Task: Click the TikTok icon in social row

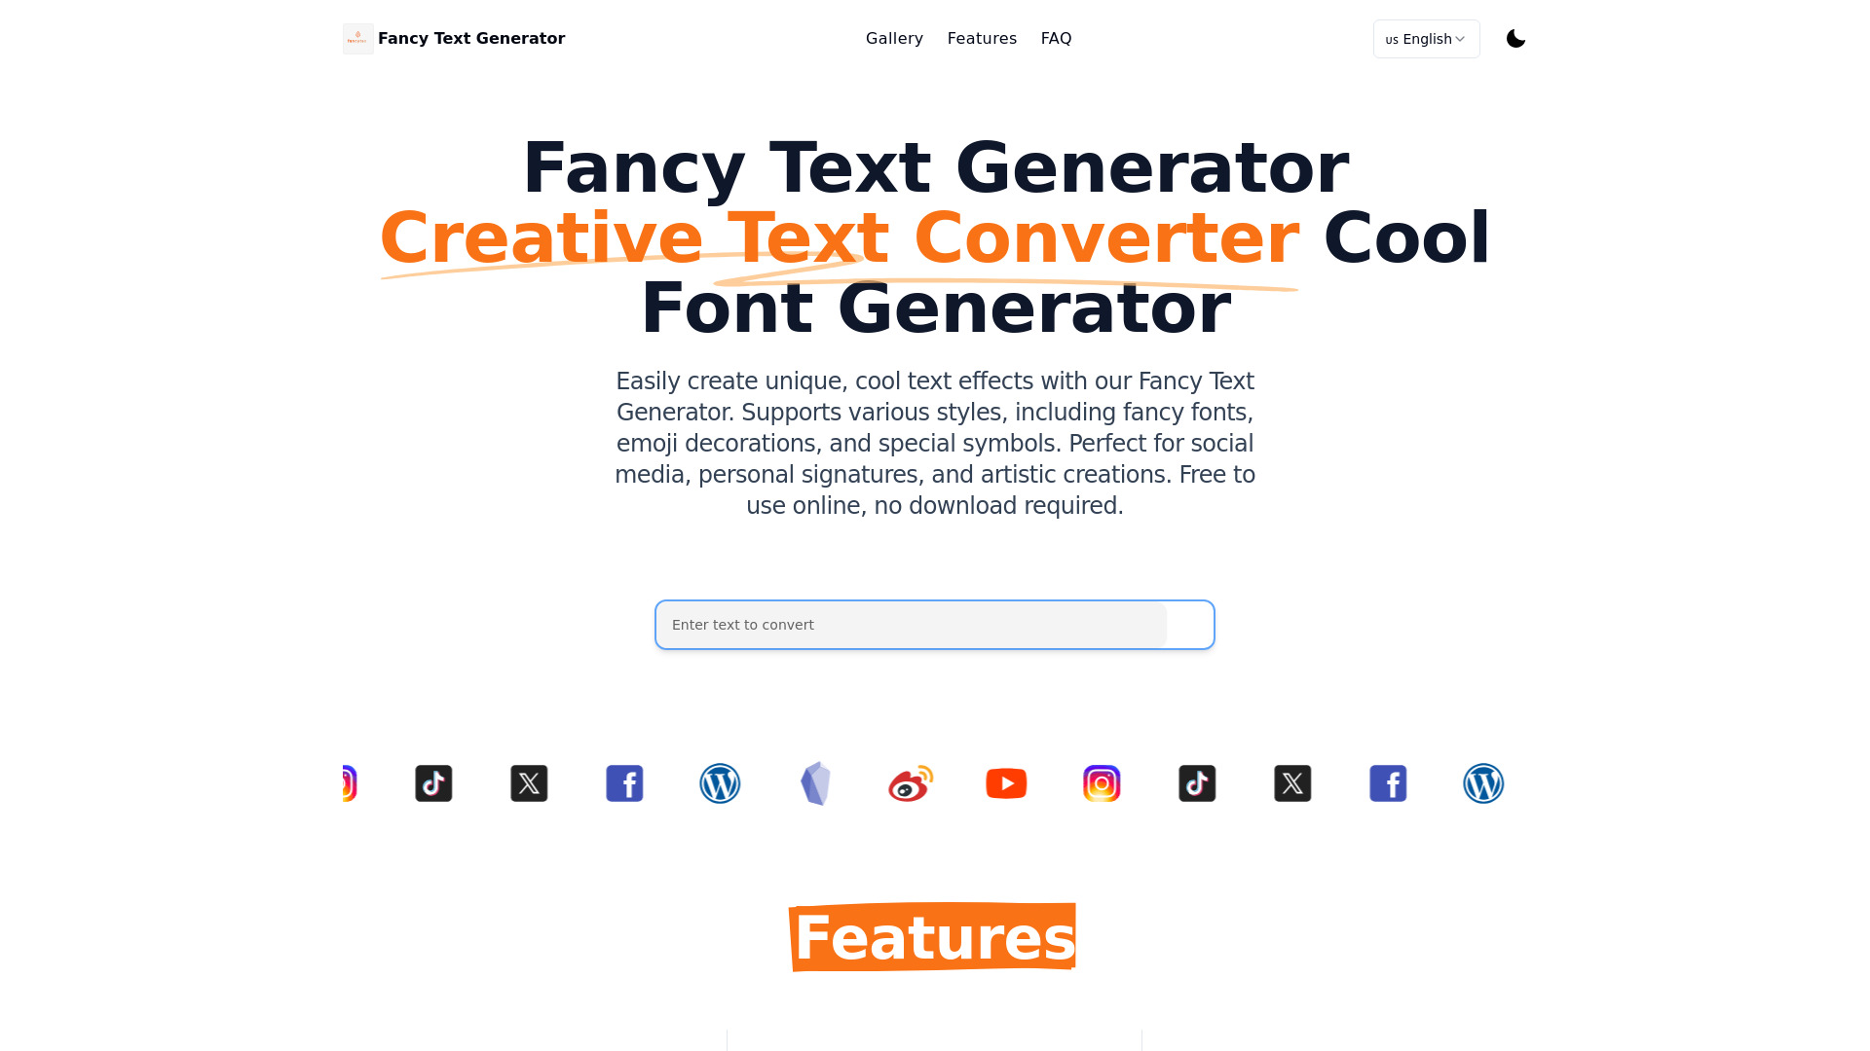Action: [432, 782]
